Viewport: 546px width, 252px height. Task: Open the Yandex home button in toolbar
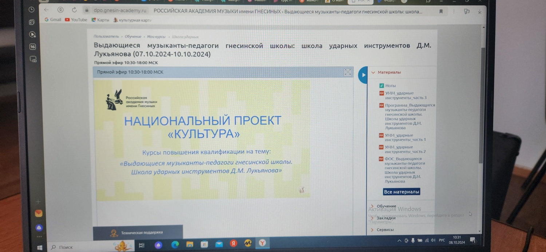[60, 11]
